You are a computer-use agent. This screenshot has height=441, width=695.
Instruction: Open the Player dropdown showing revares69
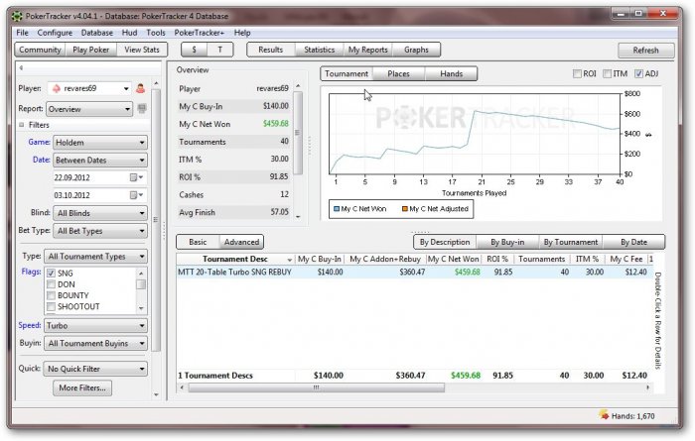point(90,88)
